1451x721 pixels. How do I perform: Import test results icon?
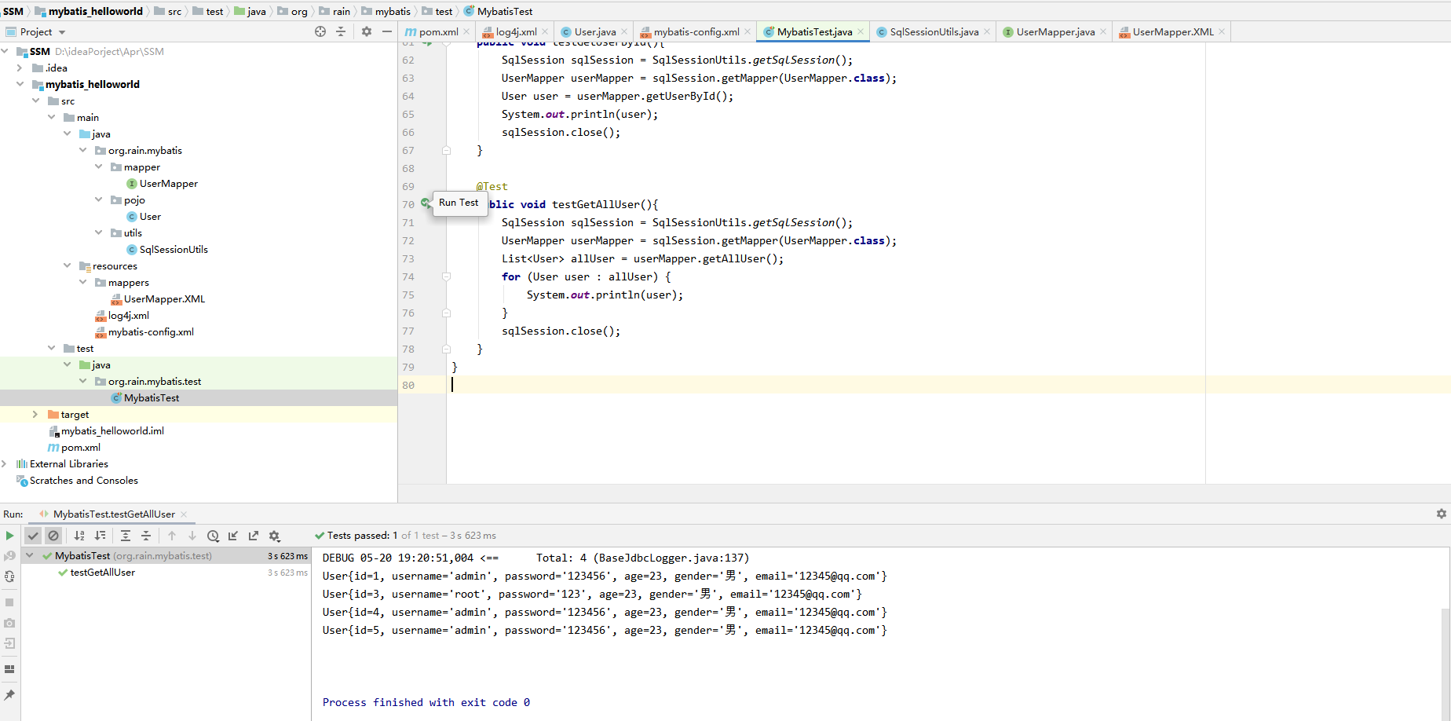[233, 536]
